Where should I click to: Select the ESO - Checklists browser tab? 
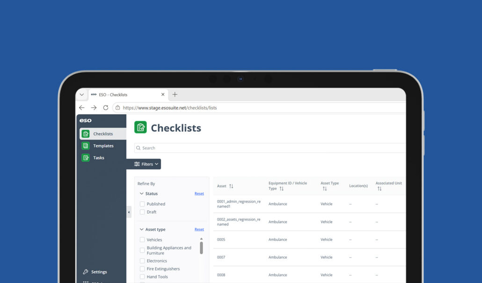[128, 94]
